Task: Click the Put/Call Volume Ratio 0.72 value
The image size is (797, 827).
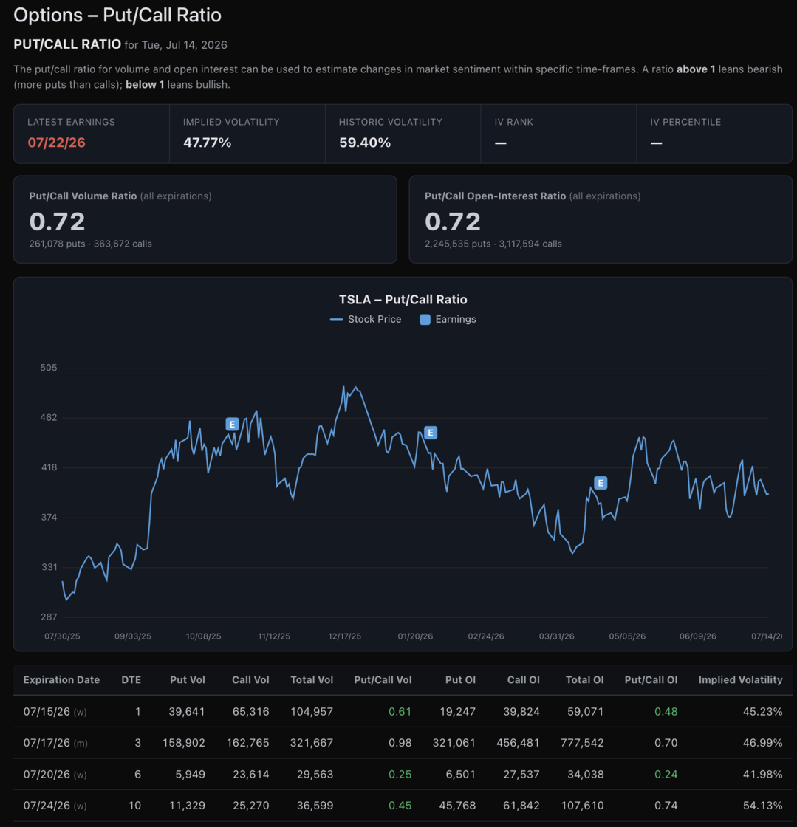Action: [57, 222]
